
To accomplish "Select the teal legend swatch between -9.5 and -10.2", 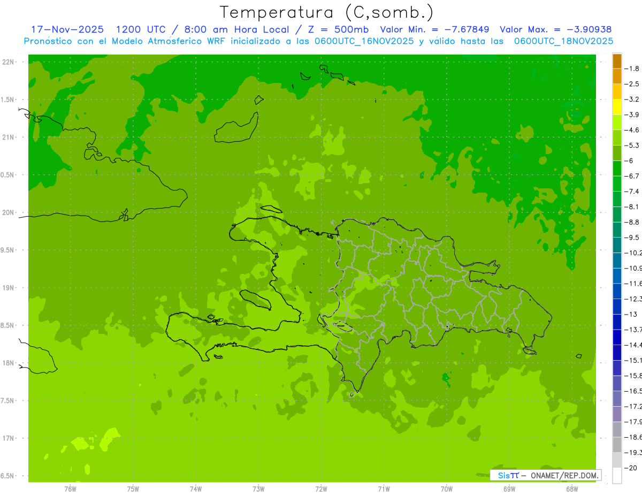I will click(x=617, y=245).
